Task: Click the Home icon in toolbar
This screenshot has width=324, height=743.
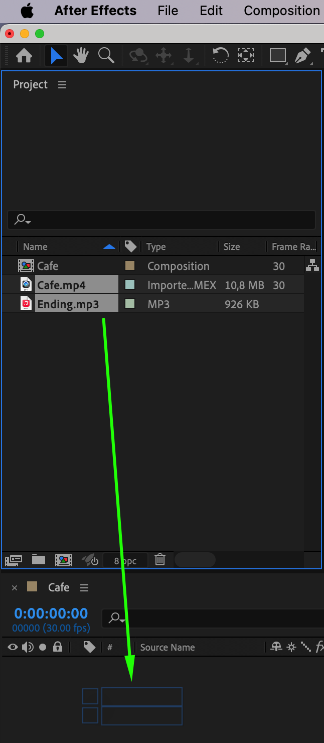Action: (x=24, y=56)
